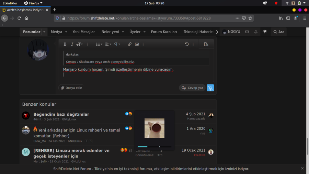Expand the Üyeler dropdown arrow
This screenshot has width=309, height=174.
click(x=145, y=32)
